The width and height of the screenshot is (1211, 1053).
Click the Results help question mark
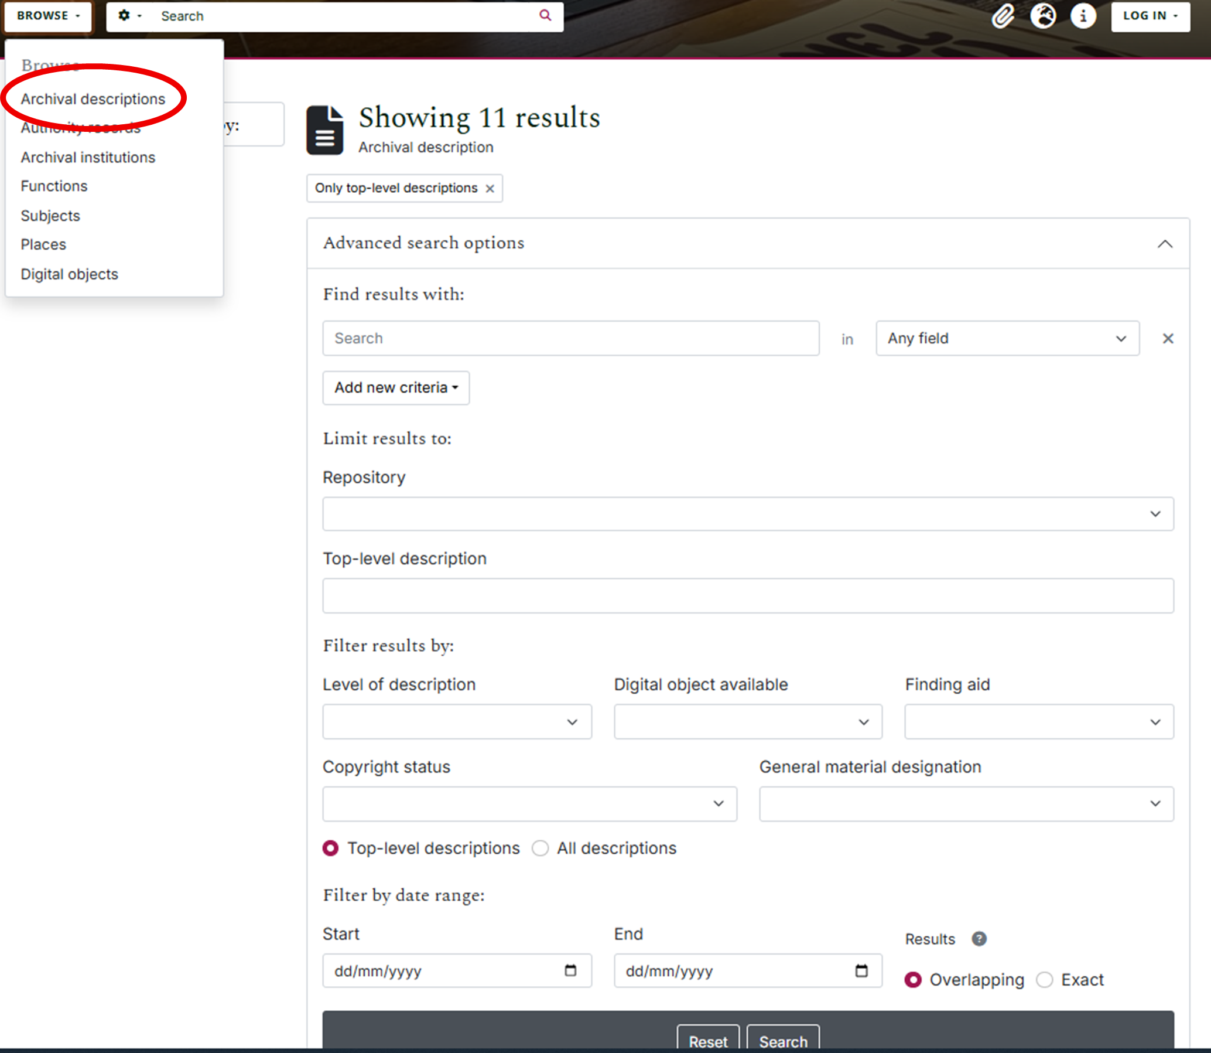(x=979, y=939)
